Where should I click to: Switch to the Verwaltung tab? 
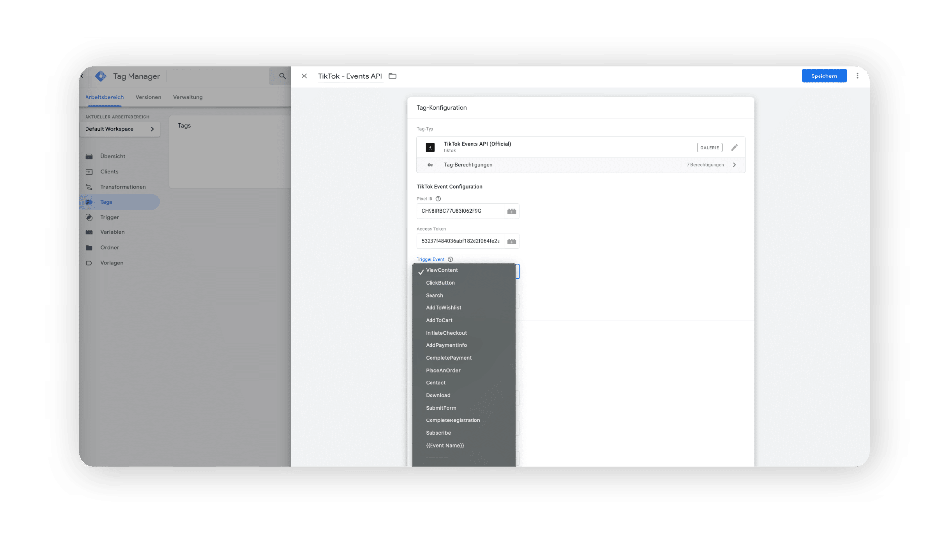[188, 97]
